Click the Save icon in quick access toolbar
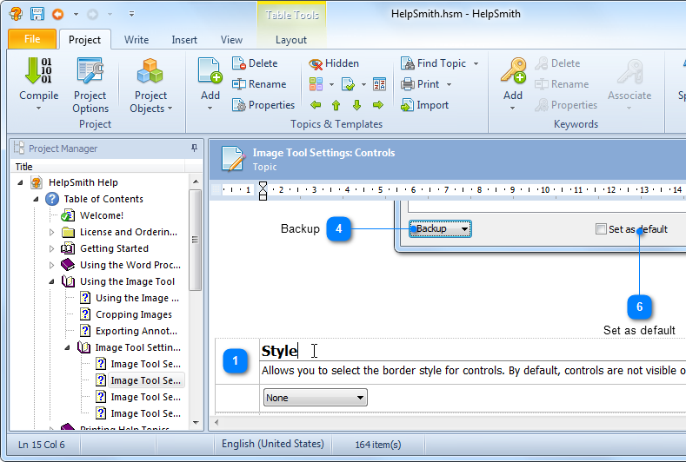This screenshot has width=686, height=462. point(37,14)
